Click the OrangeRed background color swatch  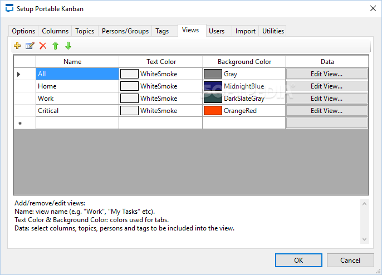[213, 111]
